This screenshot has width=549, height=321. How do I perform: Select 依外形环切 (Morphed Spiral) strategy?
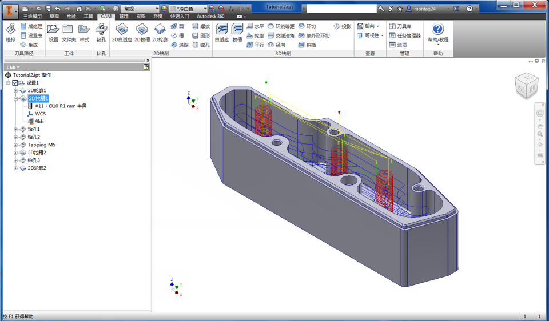coord(314,35)
